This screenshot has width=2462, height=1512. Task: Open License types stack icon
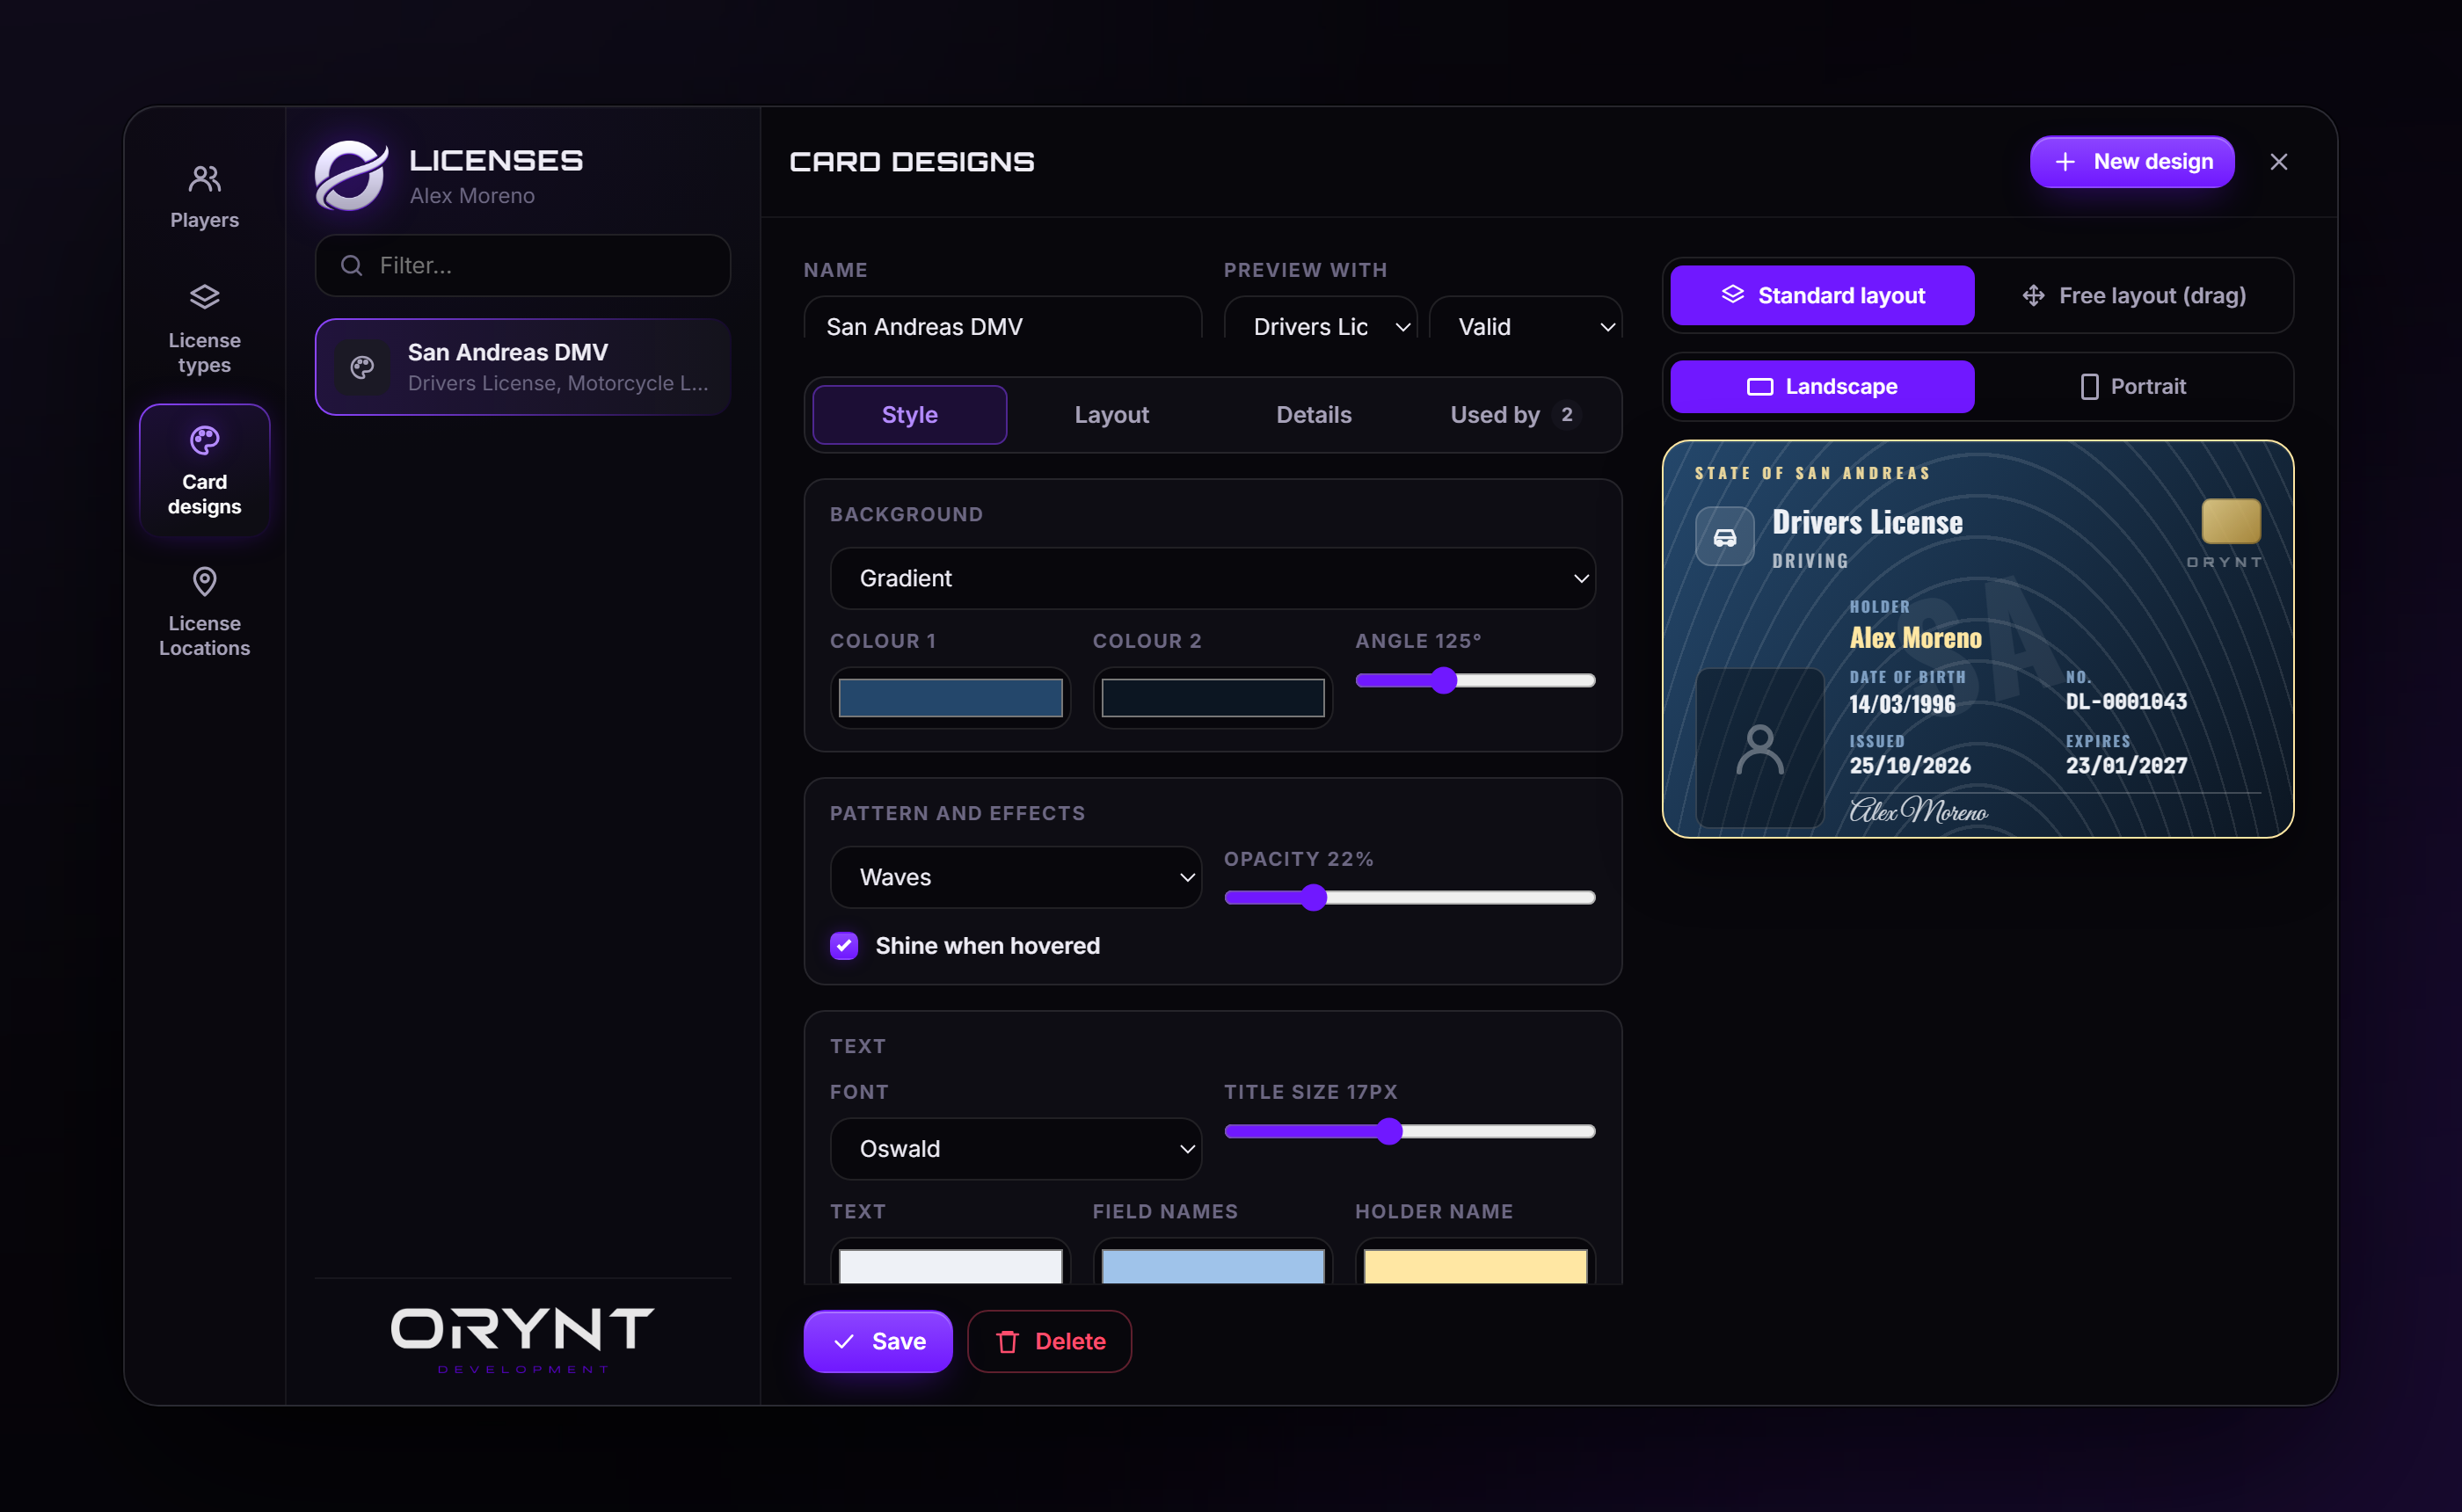coord(204,297)
